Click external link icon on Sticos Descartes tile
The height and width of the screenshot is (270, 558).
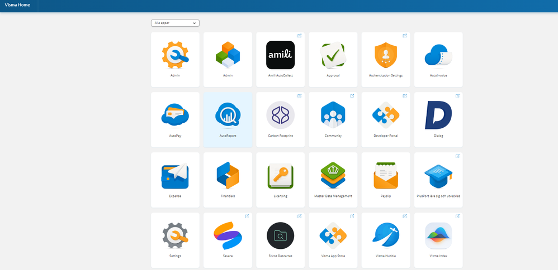pos(300,216)
